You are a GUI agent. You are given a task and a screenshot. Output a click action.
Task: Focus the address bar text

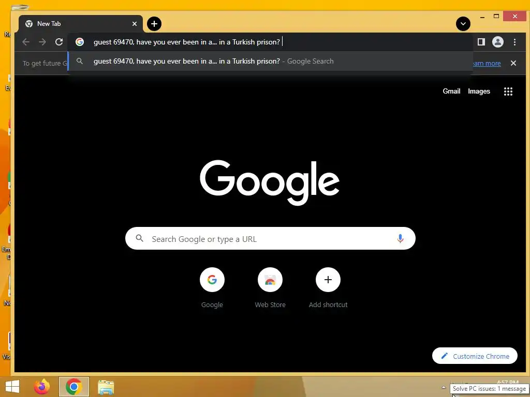(187, 42)
